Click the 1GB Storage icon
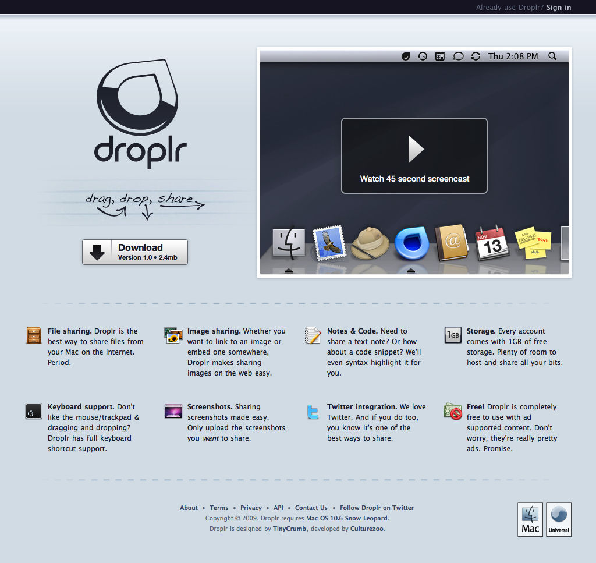The image size is (596, 563). pyautogui.click(x=453, y=335)
